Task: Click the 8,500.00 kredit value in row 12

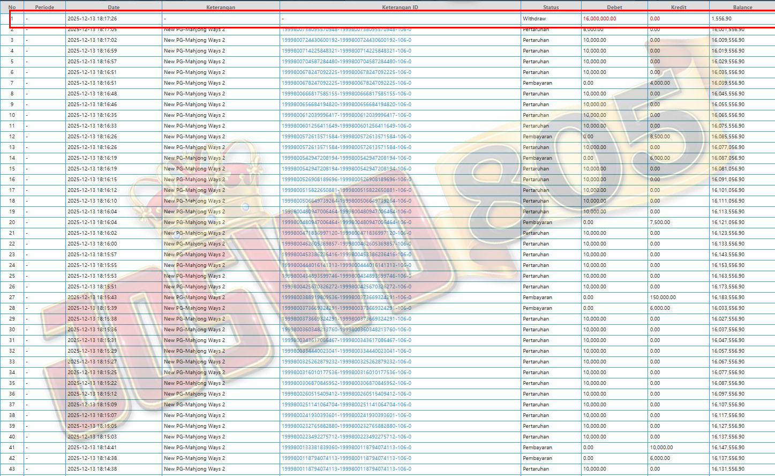Action: coord(660,137)
